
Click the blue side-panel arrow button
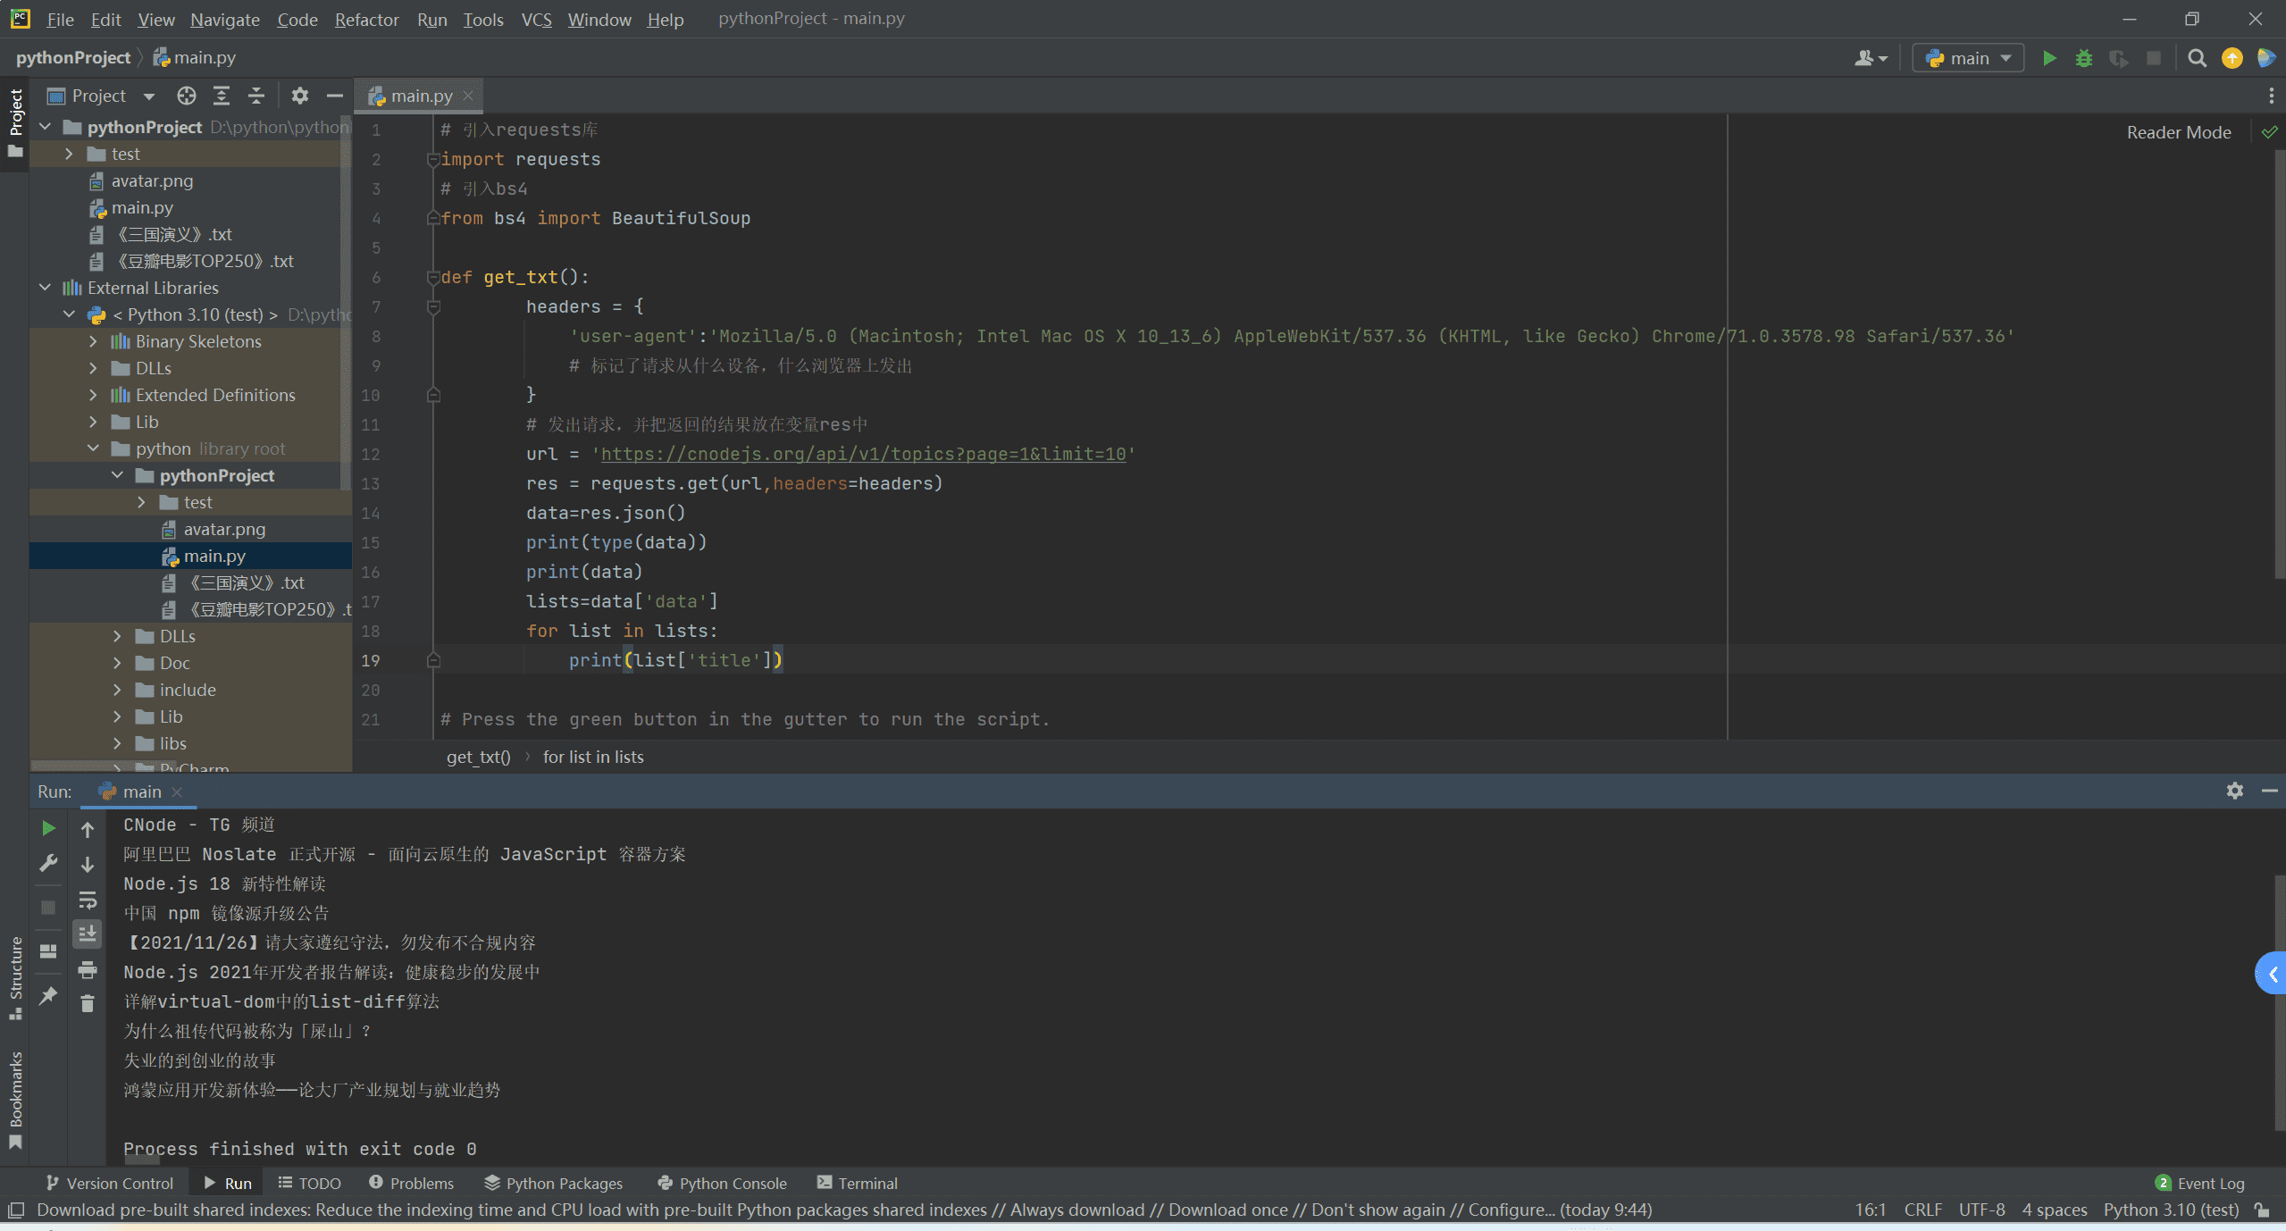pos(2271,974)
